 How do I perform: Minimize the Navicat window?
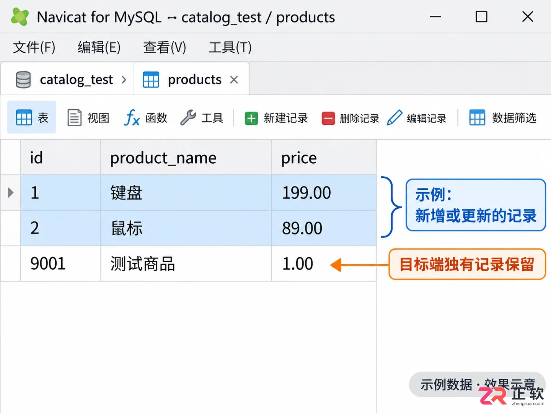pyautogui.click(x=435, y=17)
